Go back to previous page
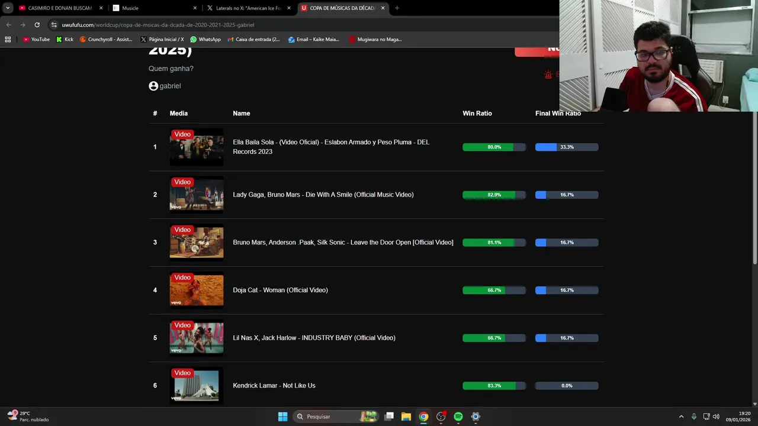The height and width of the screenshot is (426, 758). 8,25
